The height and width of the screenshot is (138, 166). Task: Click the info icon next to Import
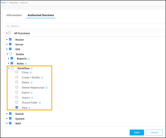[32, 98]
